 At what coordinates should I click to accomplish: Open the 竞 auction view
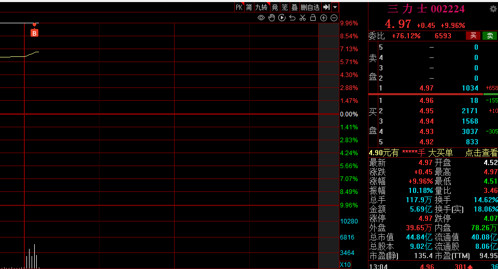tap(275, 7)
